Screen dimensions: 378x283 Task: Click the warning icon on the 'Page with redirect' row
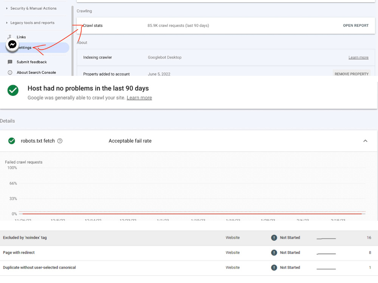click(x=274, y=252)
